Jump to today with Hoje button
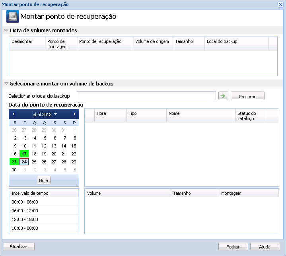The image size is (286, 256). click(x=44, y=180)
